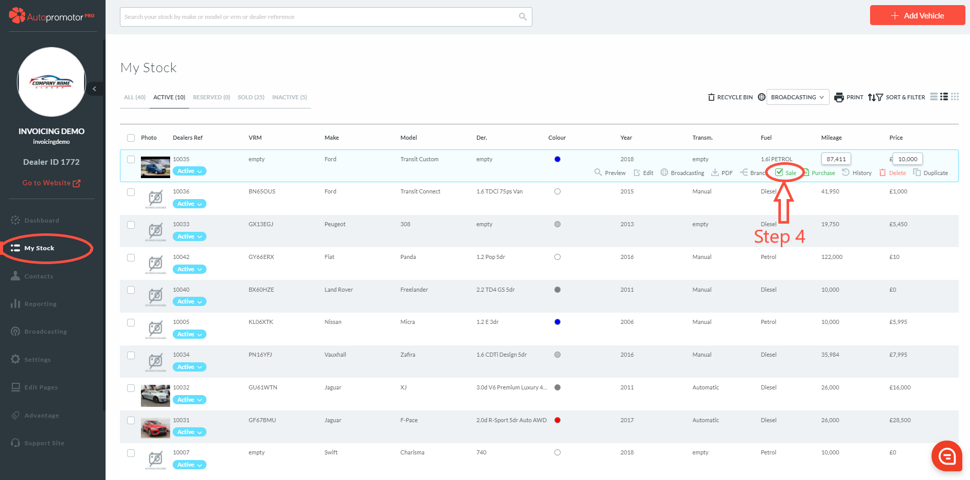This screenshot has height=480, width=970.
Task: Switch to the Sold (25) tab
Action: point(251,97)
